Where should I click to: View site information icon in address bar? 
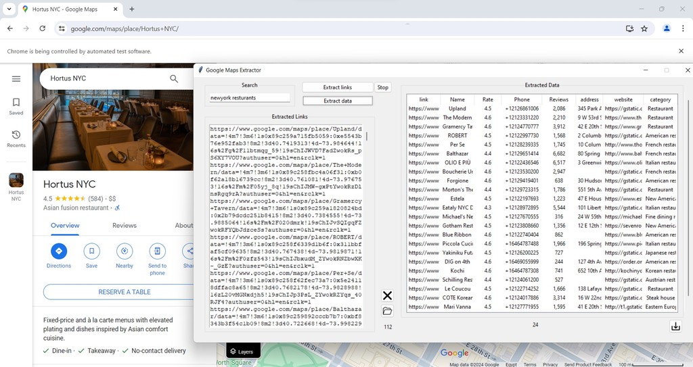click(62, 28)
